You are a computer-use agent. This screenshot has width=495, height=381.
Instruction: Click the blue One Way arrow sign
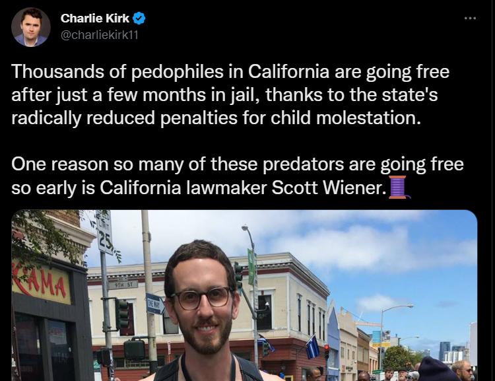(154, 303)
